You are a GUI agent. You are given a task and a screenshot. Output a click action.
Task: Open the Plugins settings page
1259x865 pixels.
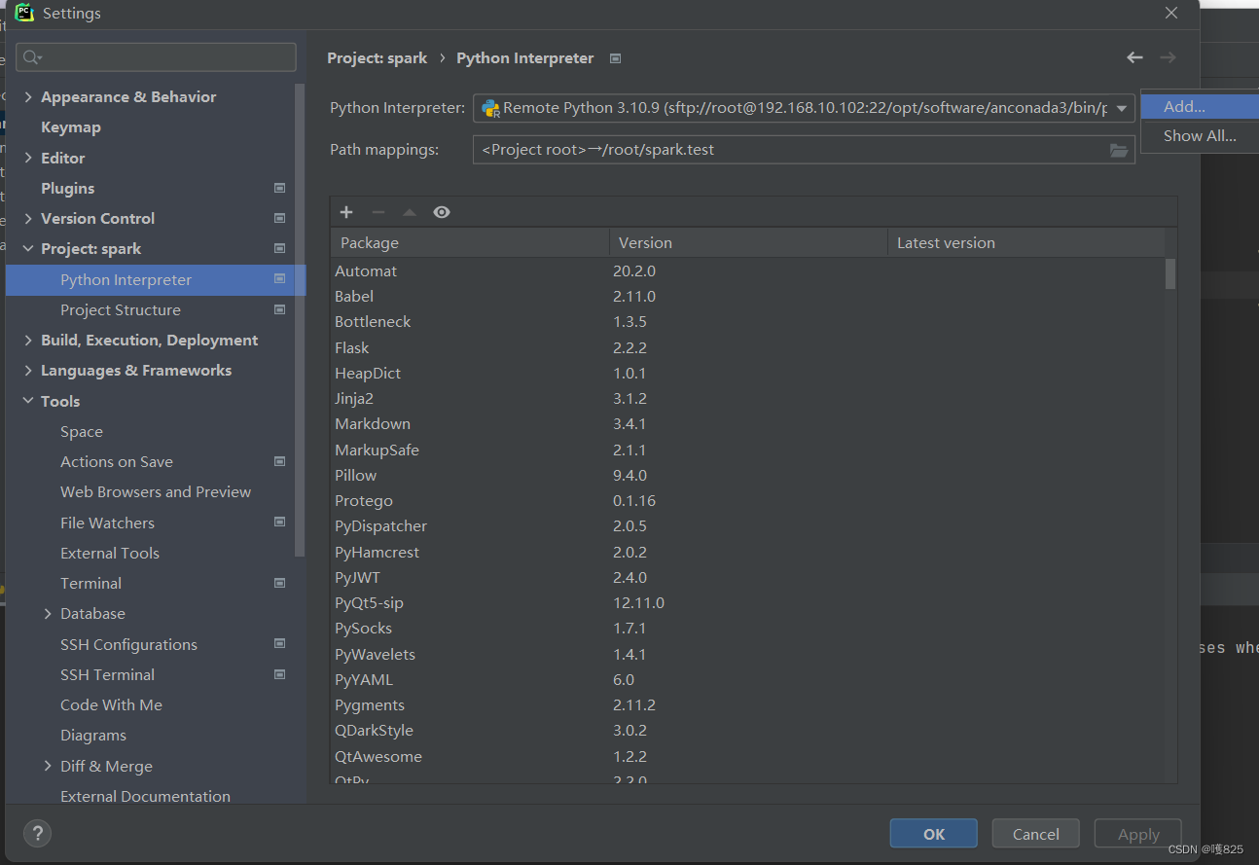pos(68,188)
